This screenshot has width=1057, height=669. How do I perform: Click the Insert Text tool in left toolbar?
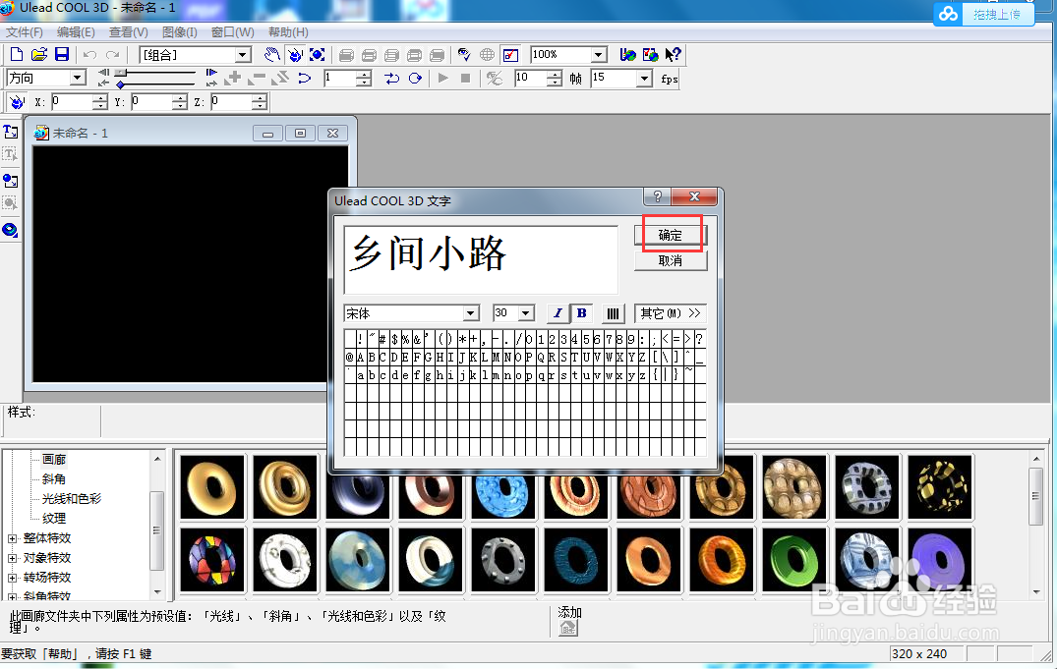pyautogui.click(x=10, y=132)
